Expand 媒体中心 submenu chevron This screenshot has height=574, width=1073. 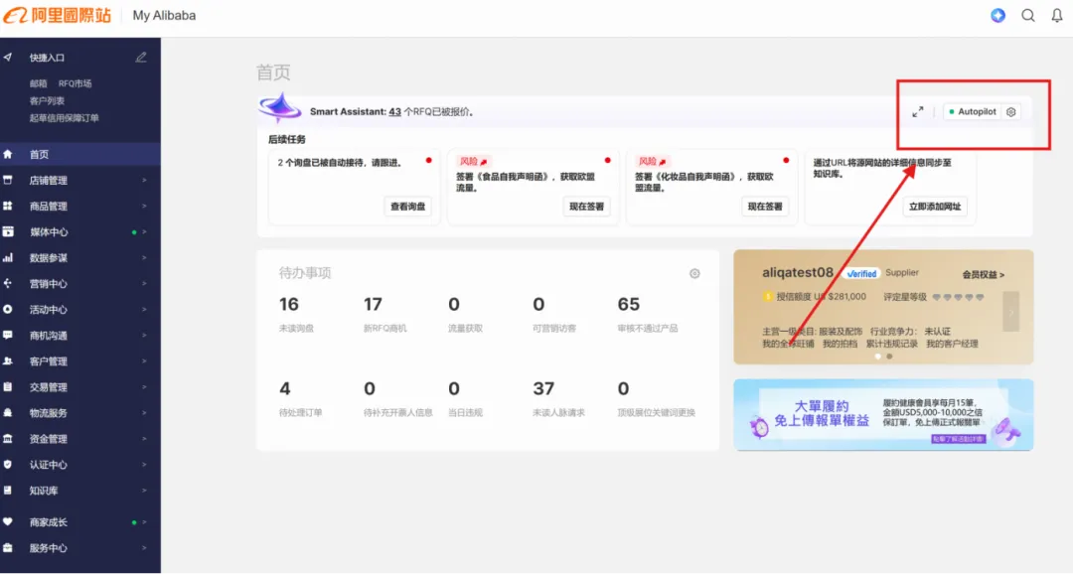click(144, 232)
